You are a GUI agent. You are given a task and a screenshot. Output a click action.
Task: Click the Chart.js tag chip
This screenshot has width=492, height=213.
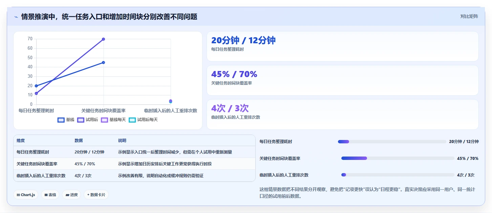[x=26, y=195]
